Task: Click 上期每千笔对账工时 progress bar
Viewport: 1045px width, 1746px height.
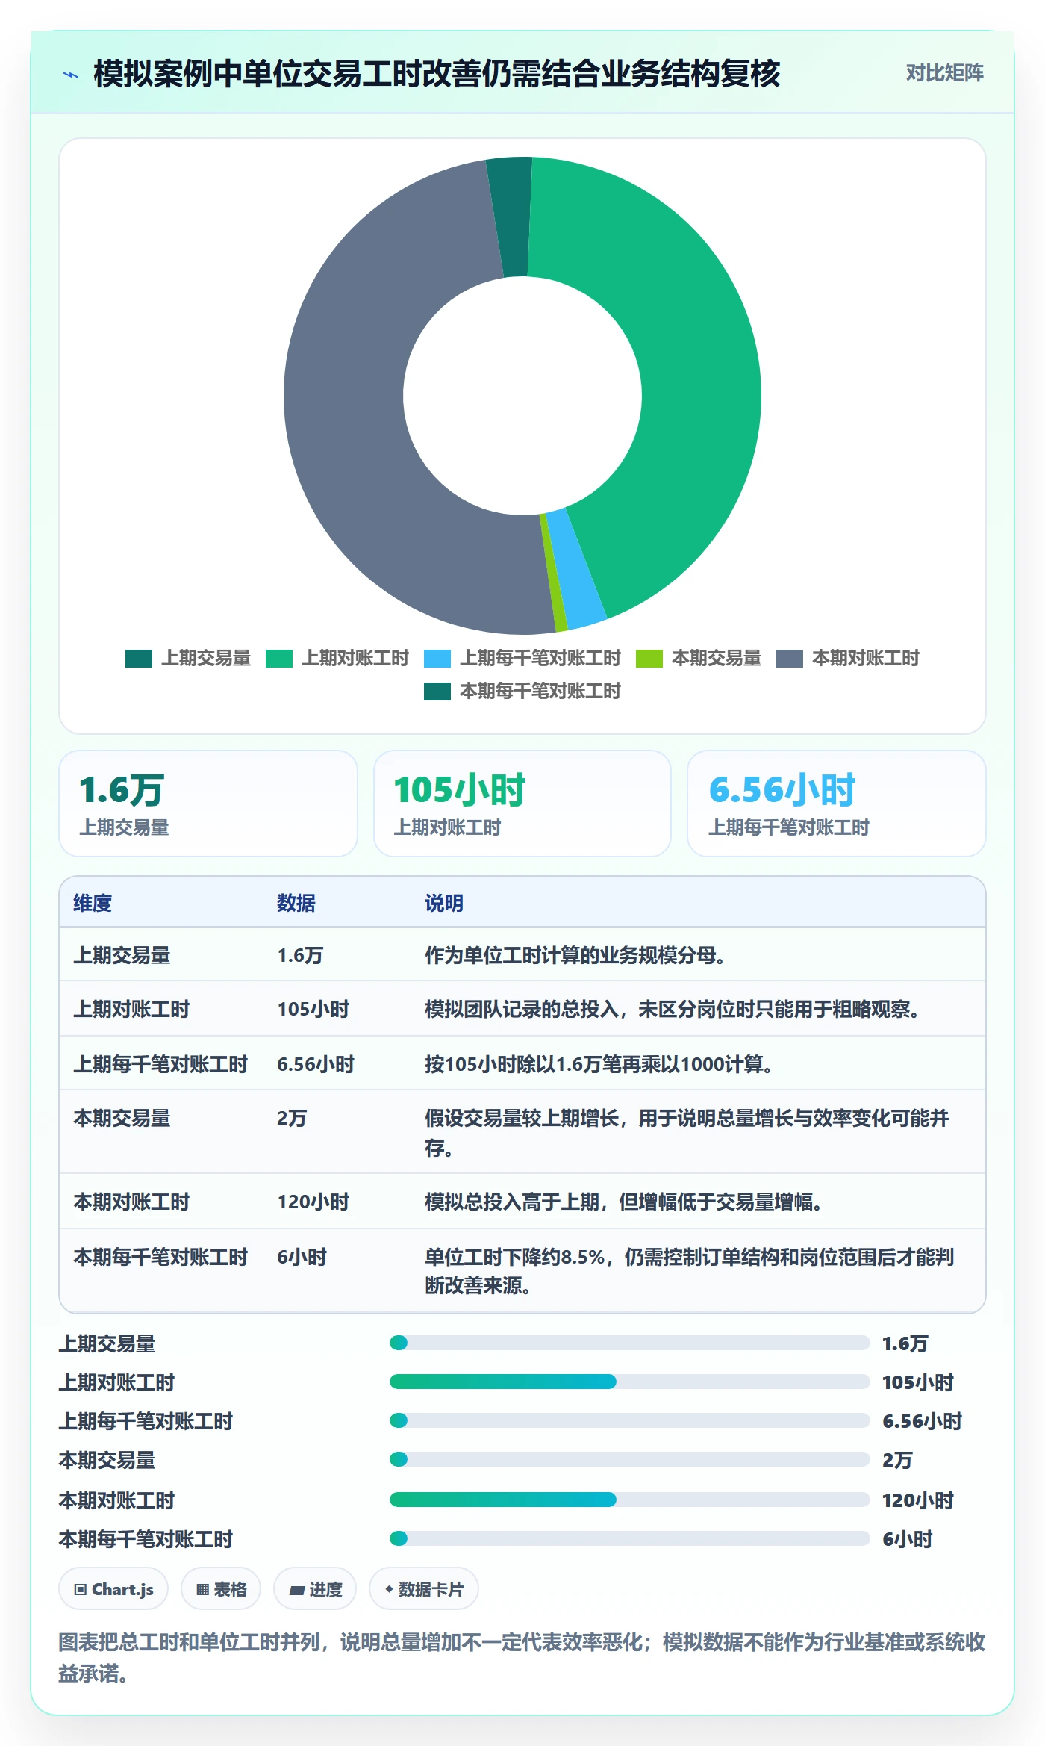Action: [x=629, y=1420]
